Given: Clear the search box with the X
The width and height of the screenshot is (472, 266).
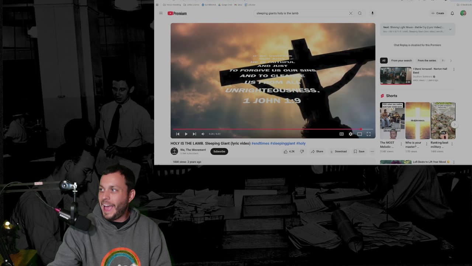Looking at the screenshot, I should [351, 13].
